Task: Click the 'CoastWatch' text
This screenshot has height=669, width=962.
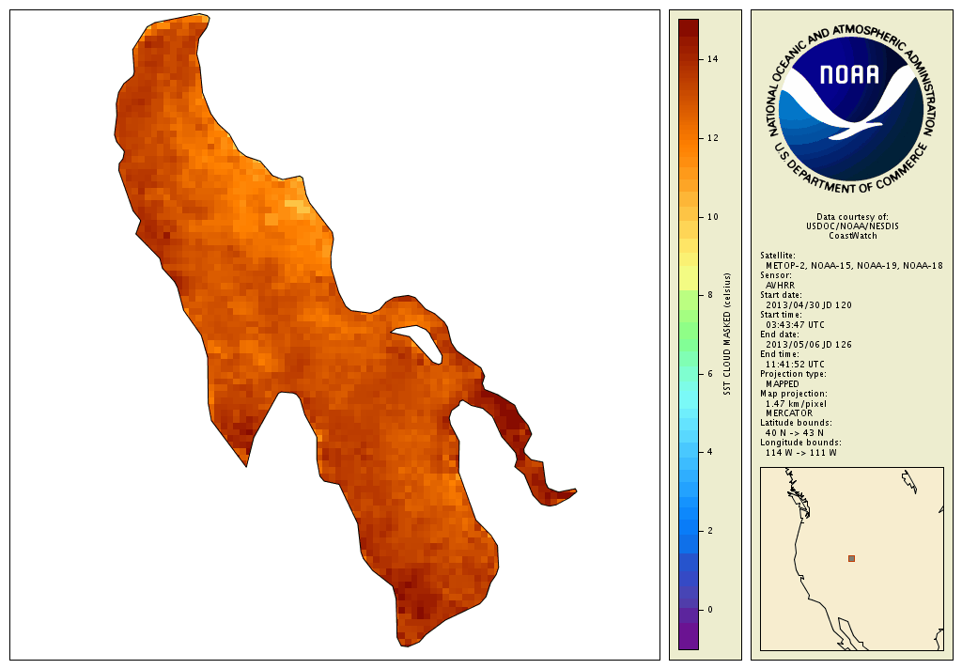Action: 853,236
